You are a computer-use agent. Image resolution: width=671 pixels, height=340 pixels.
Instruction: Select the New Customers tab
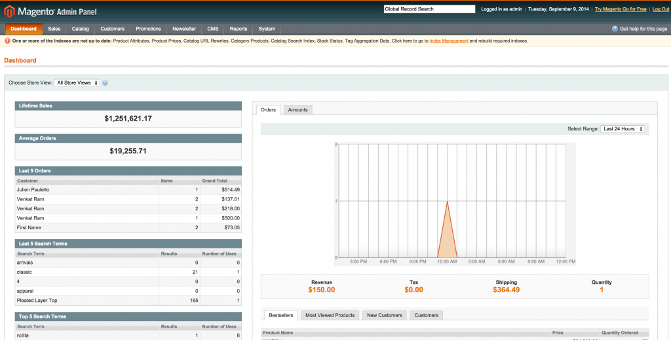coord(384,315)
